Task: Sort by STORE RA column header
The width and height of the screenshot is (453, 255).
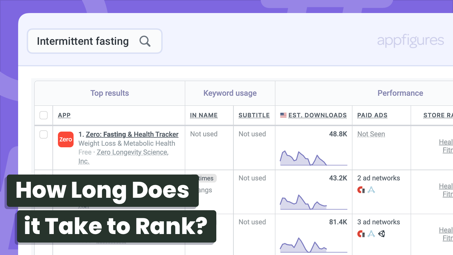Action: pos(438,115)
